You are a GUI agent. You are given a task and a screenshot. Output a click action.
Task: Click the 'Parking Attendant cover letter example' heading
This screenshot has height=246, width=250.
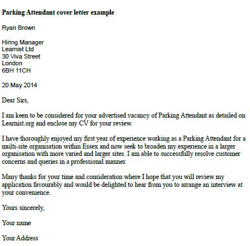[x=58, y=12]
